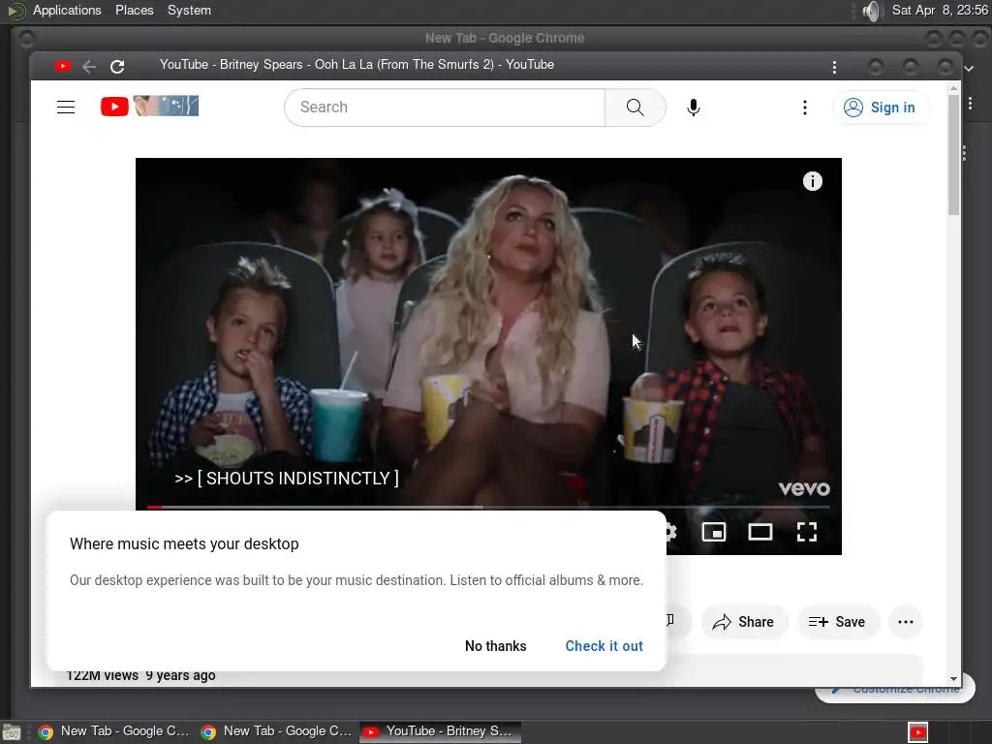Expand Chrome tab search chevron behind window
Screen dimensions: 992x744
(x=969, y=68)
